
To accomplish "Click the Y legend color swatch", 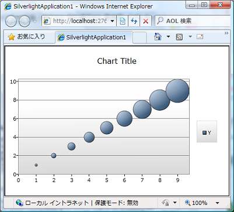I will click(204, 133).
